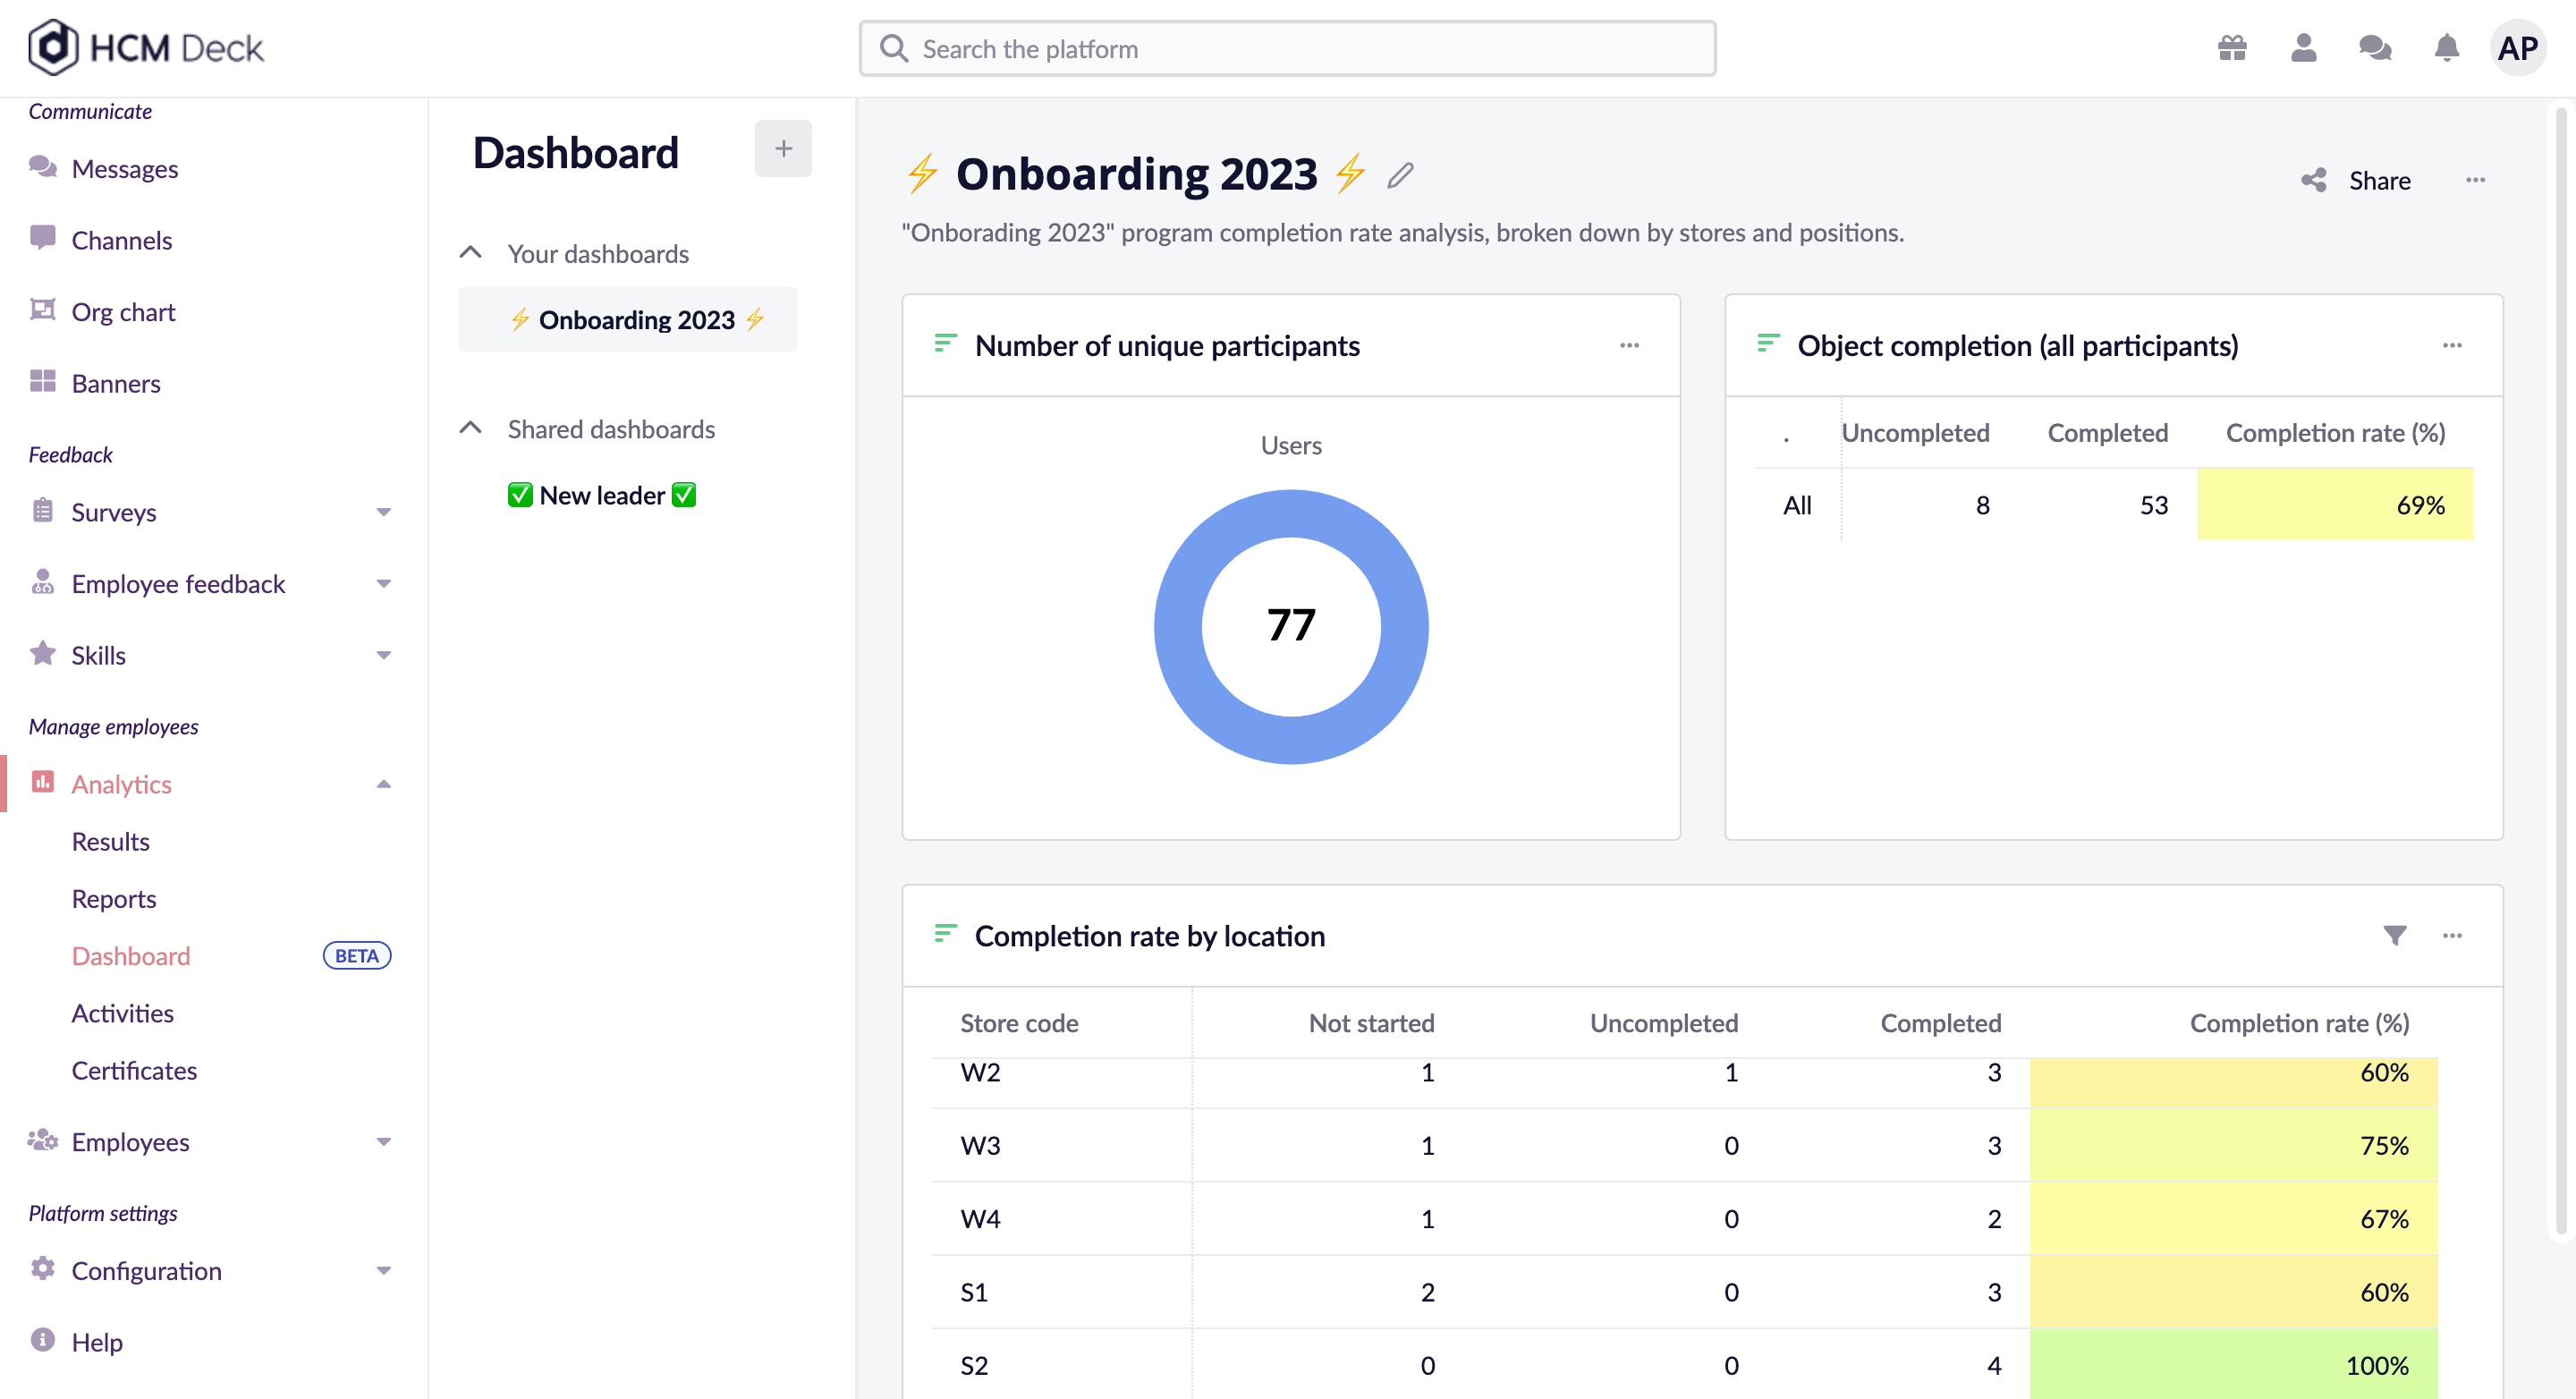The width and height of the screenshot is (2576, 1399).
Task: Click the Help info icon
Action: point(42,1340)
